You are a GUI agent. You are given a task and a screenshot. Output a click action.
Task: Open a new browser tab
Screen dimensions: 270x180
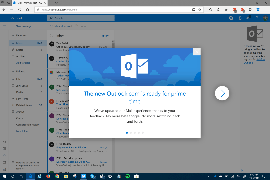(x=51, y=3)
